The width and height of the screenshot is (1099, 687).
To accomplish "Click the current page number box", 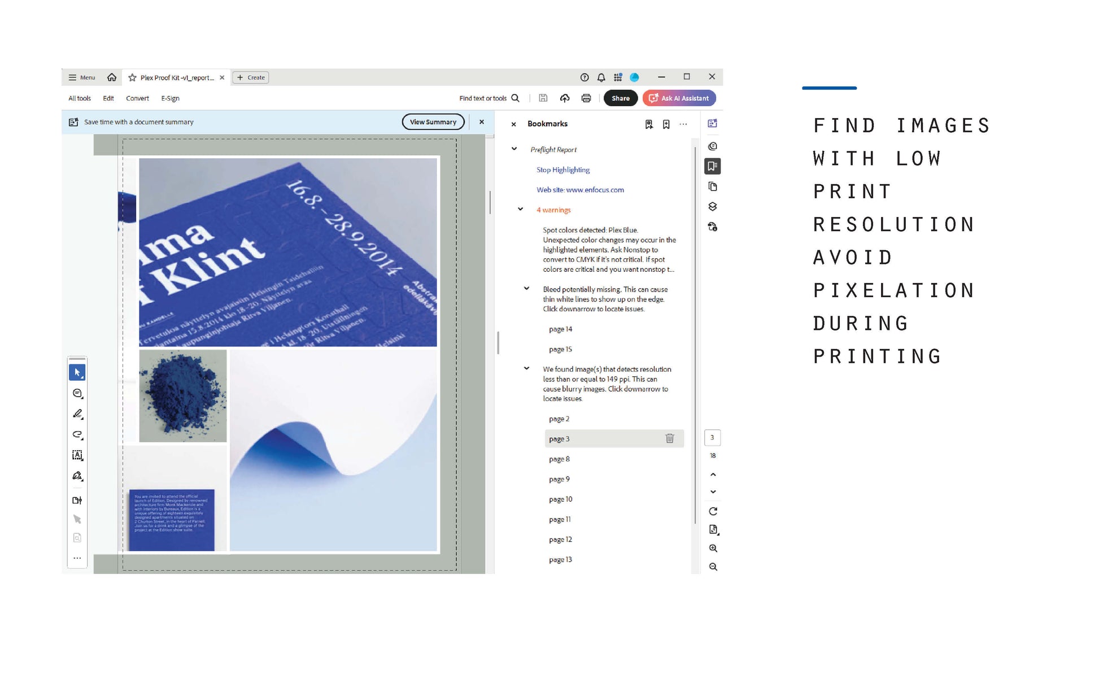I will (713, 438).
